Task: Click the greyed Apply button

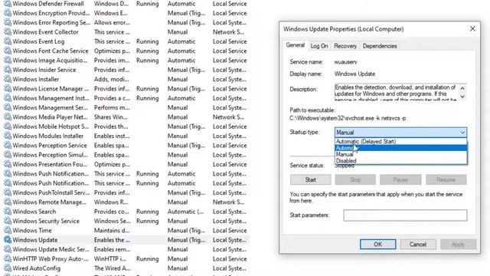Action: click(458, 244)
